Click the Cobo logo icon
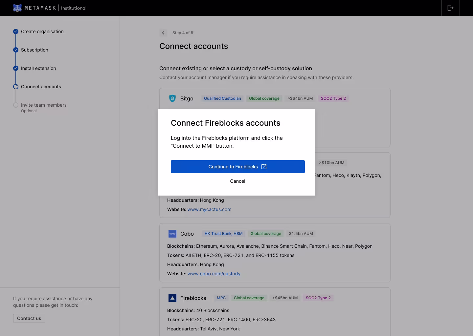 pyautogui.click(x=172, y=234)
